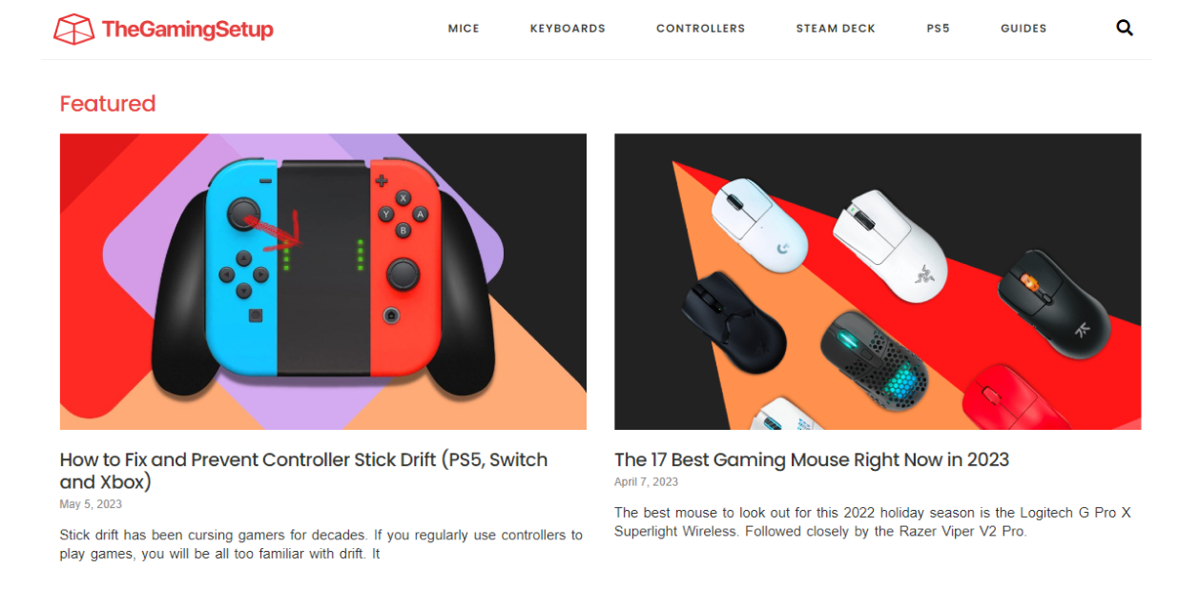
Task: Click the gaming mice article thumbnail
Action: 878,281
